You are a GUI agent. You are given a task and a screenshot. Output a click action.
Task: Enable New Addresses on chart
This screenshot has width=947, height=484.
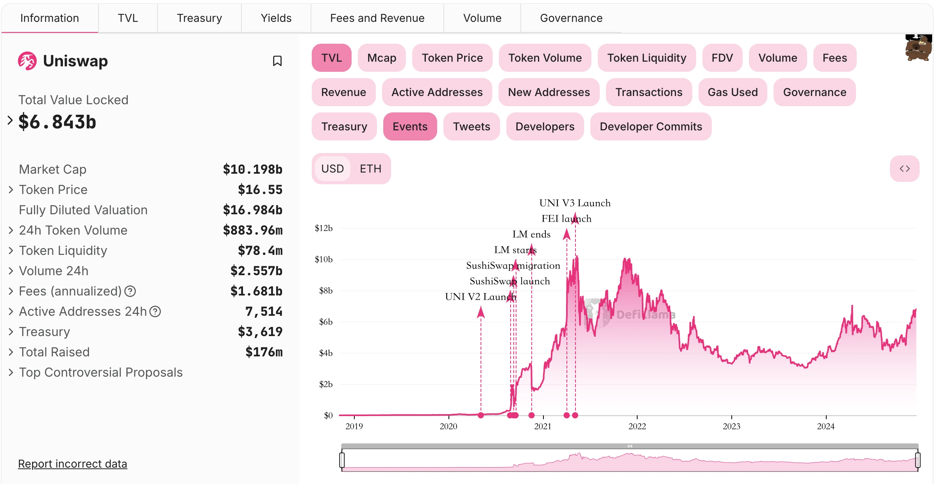click(549, 92)
